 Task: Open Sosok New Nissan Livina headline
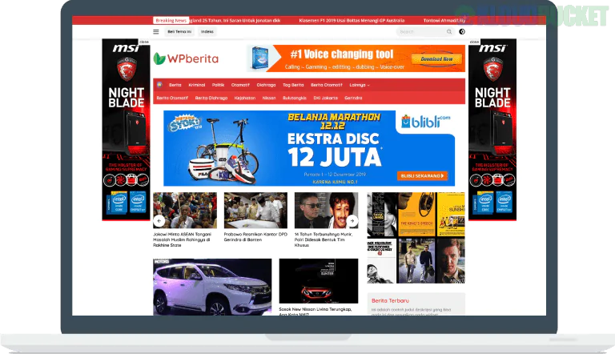click(x=316, y=312)
